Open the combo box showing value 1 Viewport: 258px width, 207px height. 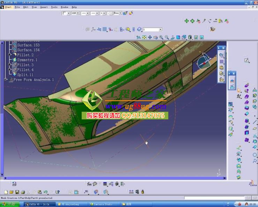coord(152,29)
